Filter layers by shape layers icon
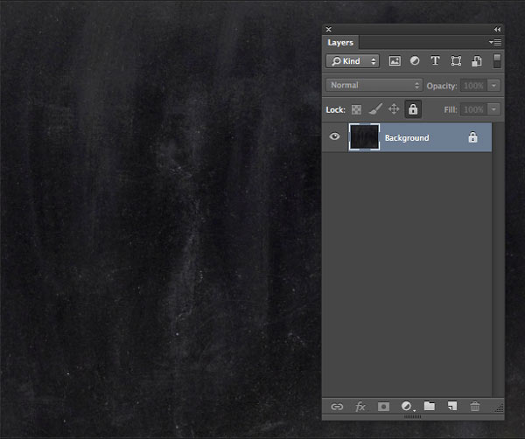525x439 pixels. click(456, 61)
